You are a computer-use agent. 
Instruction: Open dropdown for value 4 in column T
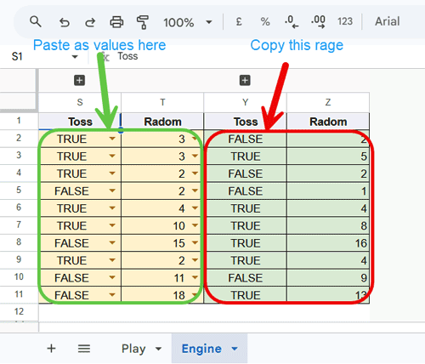tap(195, 208)
